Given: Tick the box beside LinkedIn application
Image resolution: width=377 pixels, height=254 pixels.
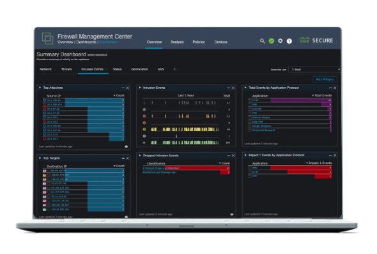Looking at the screenshot, I should pyautogui.click(x=250, y=109).
